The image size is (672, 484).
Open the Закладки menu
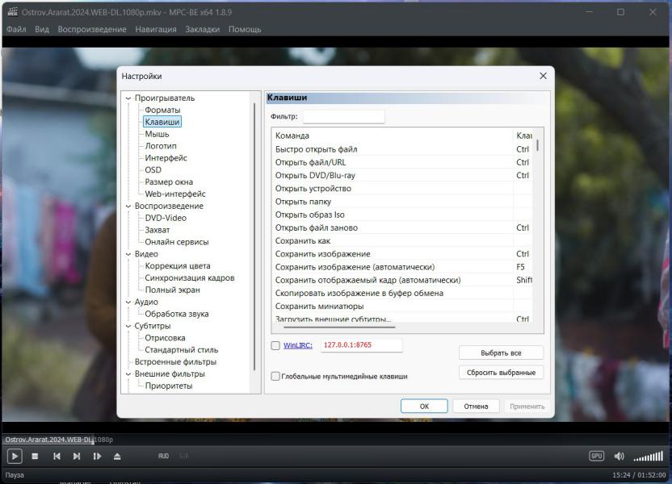[x=202, y=29]
